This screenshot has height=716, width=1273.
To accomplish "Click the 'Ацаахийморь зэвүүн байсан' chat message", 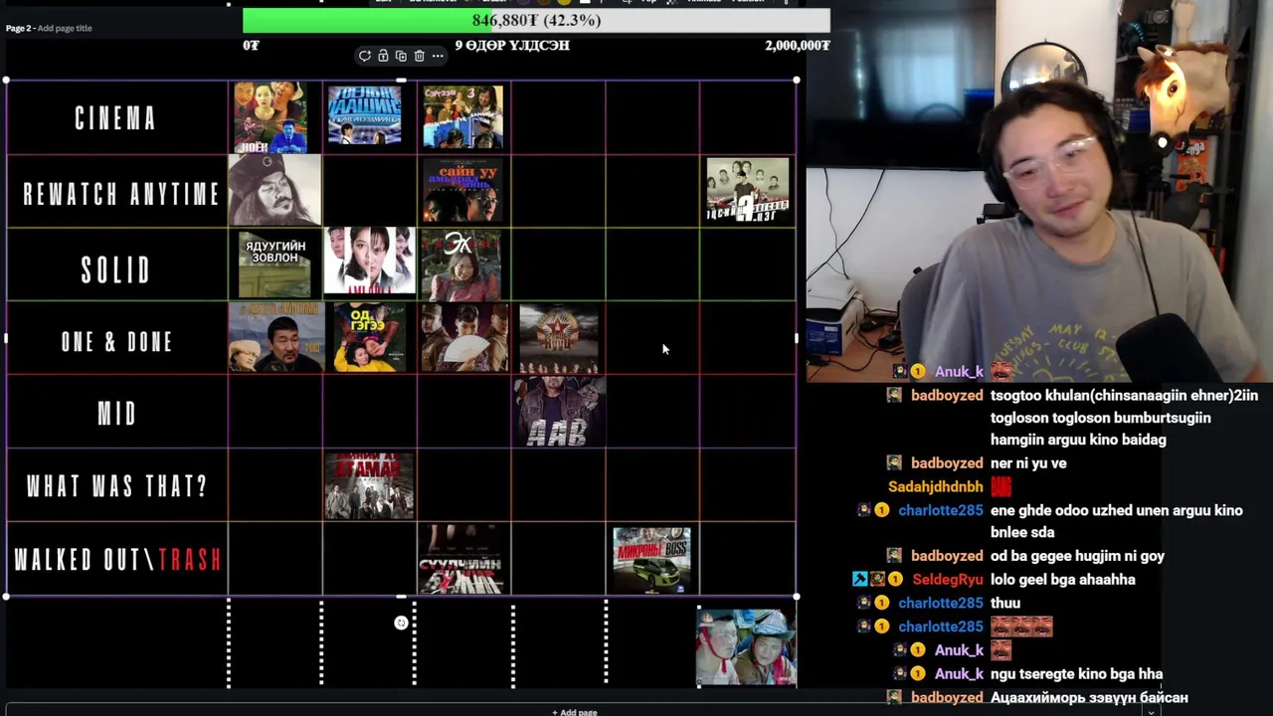I will [x=1089, y=697].
